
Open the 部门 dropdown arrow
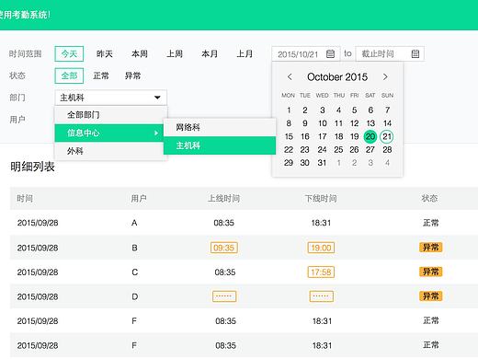coord(157,98)
